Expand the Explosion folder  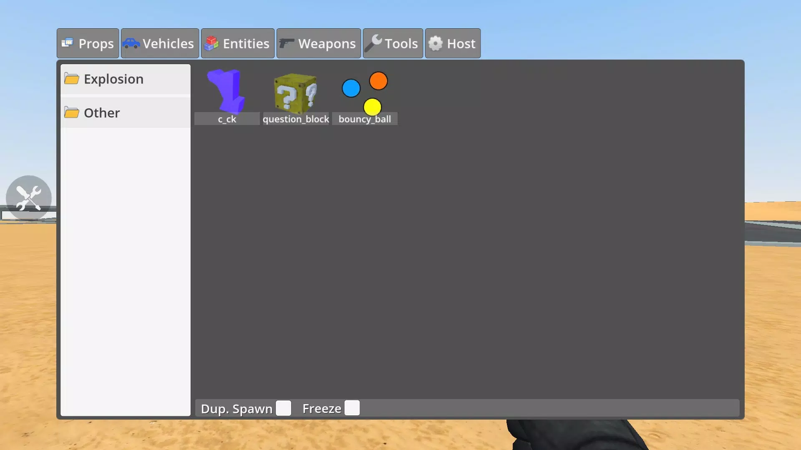[113, 79]
